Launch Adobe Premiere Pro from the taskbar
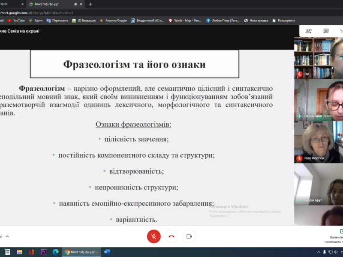The width and height of the screenshot is (343, 257). [43, 252]
